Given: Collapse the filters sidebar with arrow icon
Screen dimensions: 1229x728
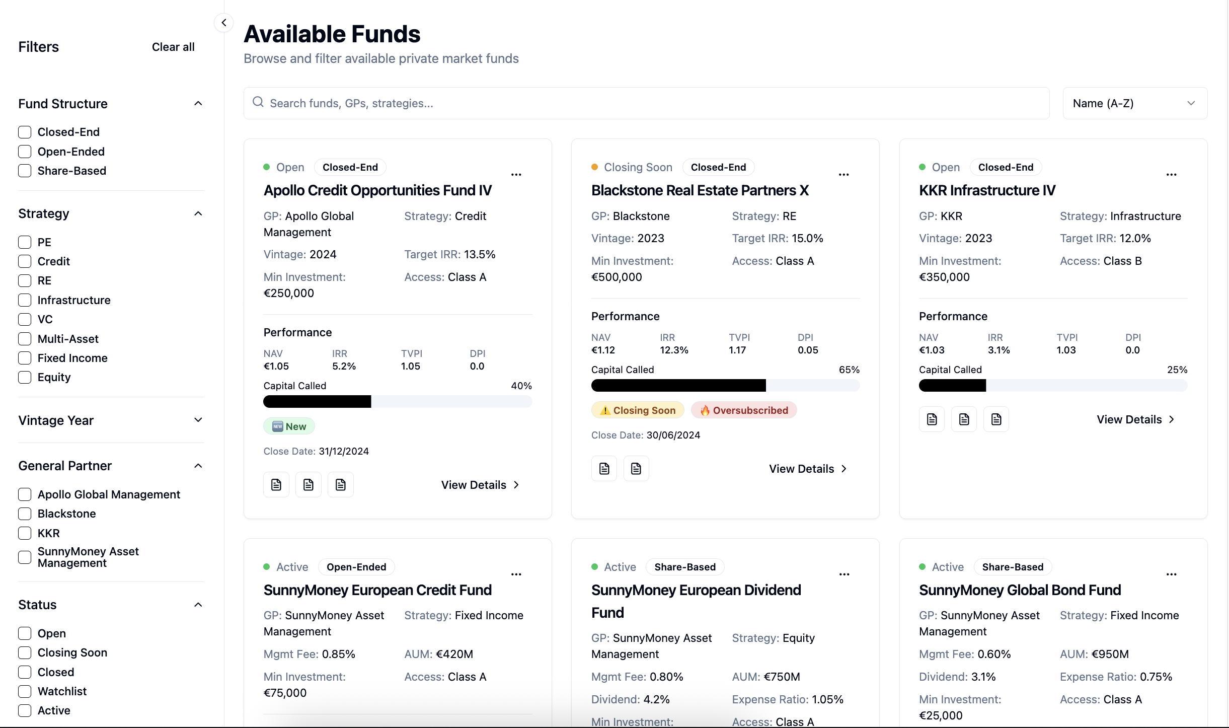Looking at the screenshot, I should point(223,23).
